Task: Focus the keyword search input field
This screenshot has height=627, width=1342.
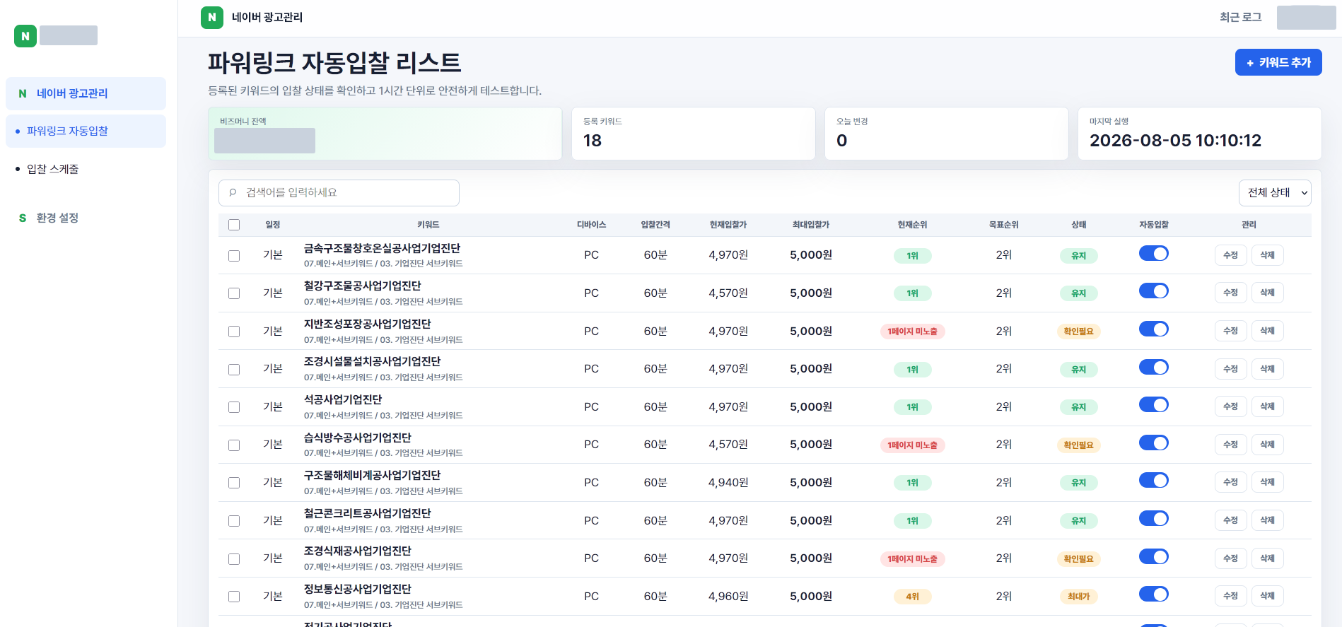Action: [339, 192]
